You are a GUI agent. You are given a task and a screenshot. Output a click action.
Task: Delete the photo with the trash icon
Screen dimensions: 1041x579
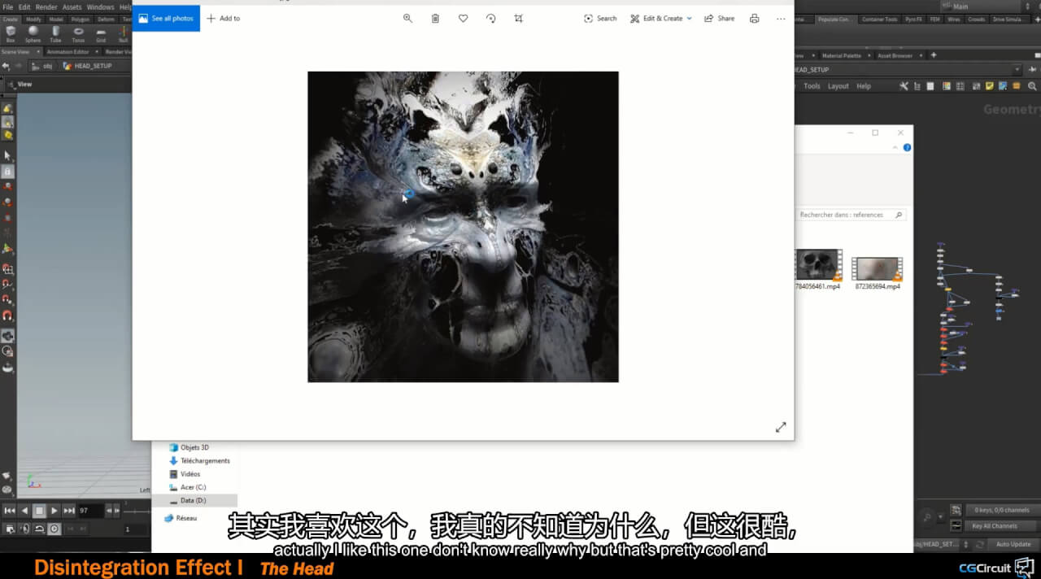(435, 18)
